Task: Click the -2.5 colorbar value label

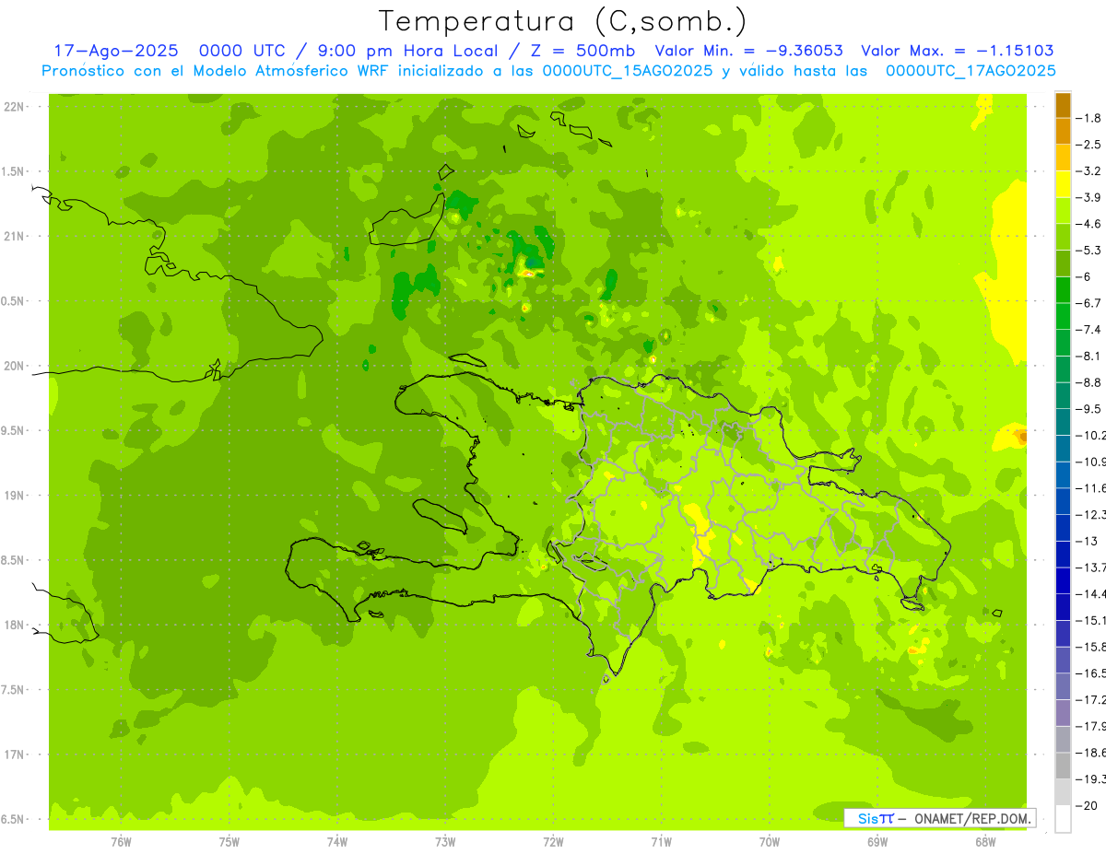Action: [x=1090, y=145]
